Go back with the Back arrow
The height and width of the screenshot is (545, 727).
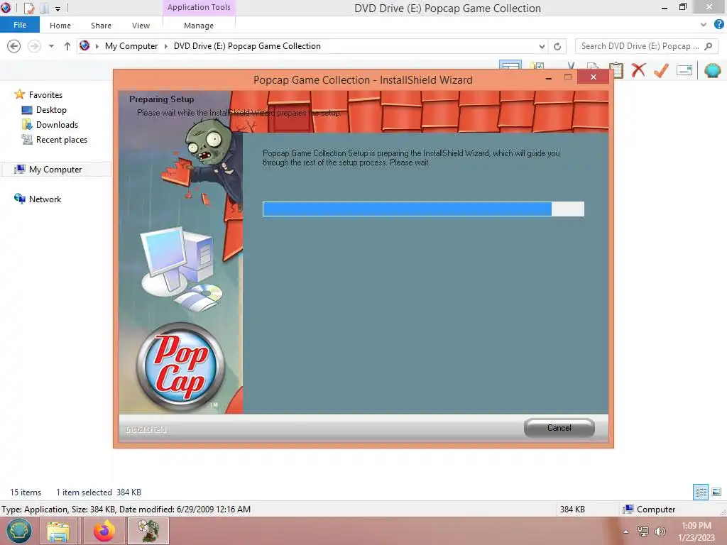[14, 46]
